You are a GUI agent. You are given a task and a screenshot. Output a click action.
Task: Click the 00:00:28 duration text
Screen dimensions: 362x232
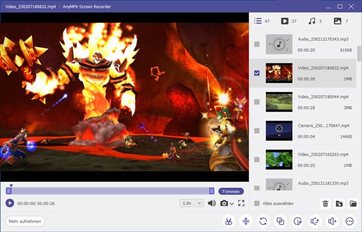click(306, 108)
